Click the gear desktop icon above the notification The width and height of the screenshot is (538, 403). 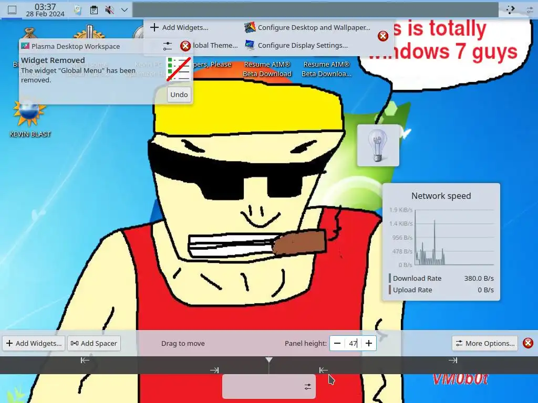click(89, 32)
